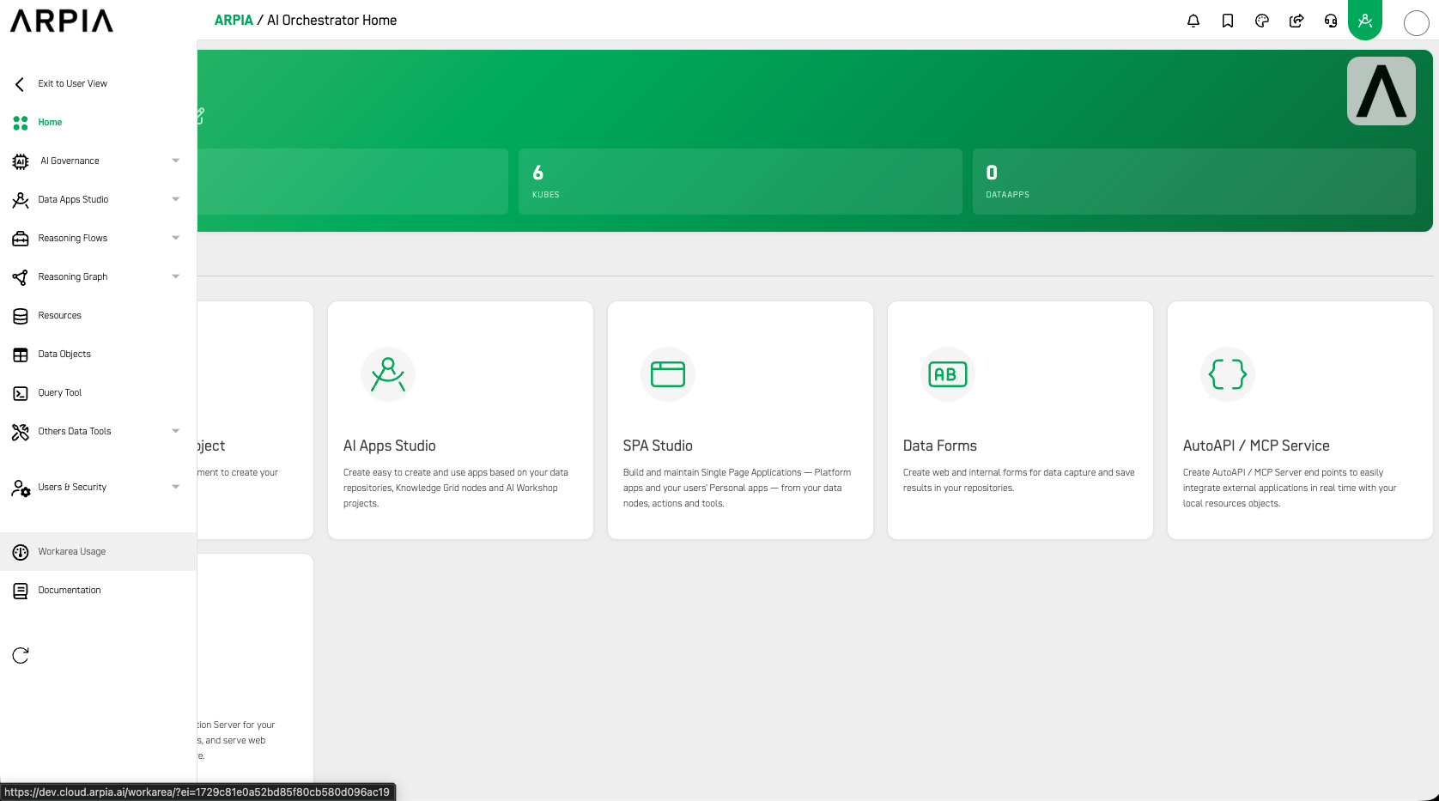Click the Others Data Tools wrench icon
This screenshot has width=1439, height=801.
point(21,432)
